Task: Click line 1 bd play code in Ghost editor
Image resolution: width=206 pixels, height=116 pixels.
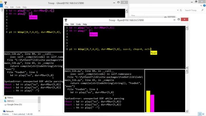Action: click(x=32, y=11)
